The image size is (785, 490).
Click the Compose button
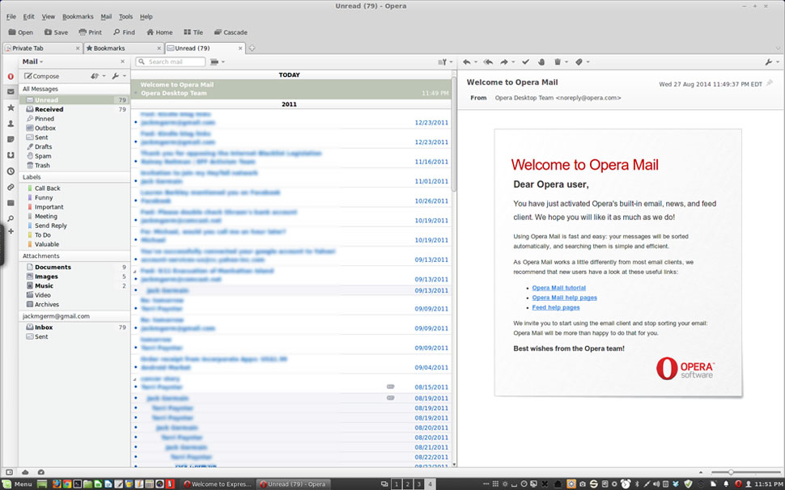click(x=42, y=76)
